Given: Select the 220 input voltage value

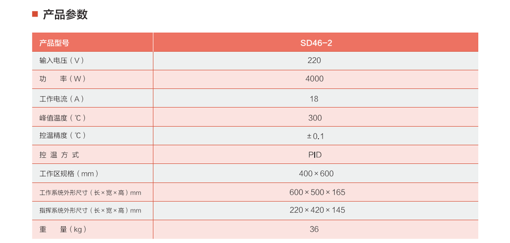Looking at the screenshot, I should point(314,61).
